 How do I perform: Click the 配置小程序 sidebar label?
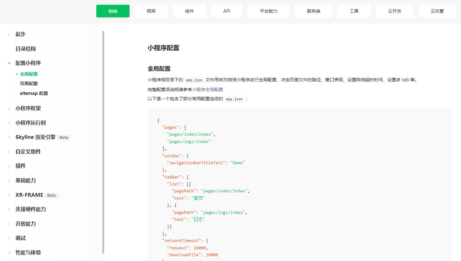pos(28,63)
